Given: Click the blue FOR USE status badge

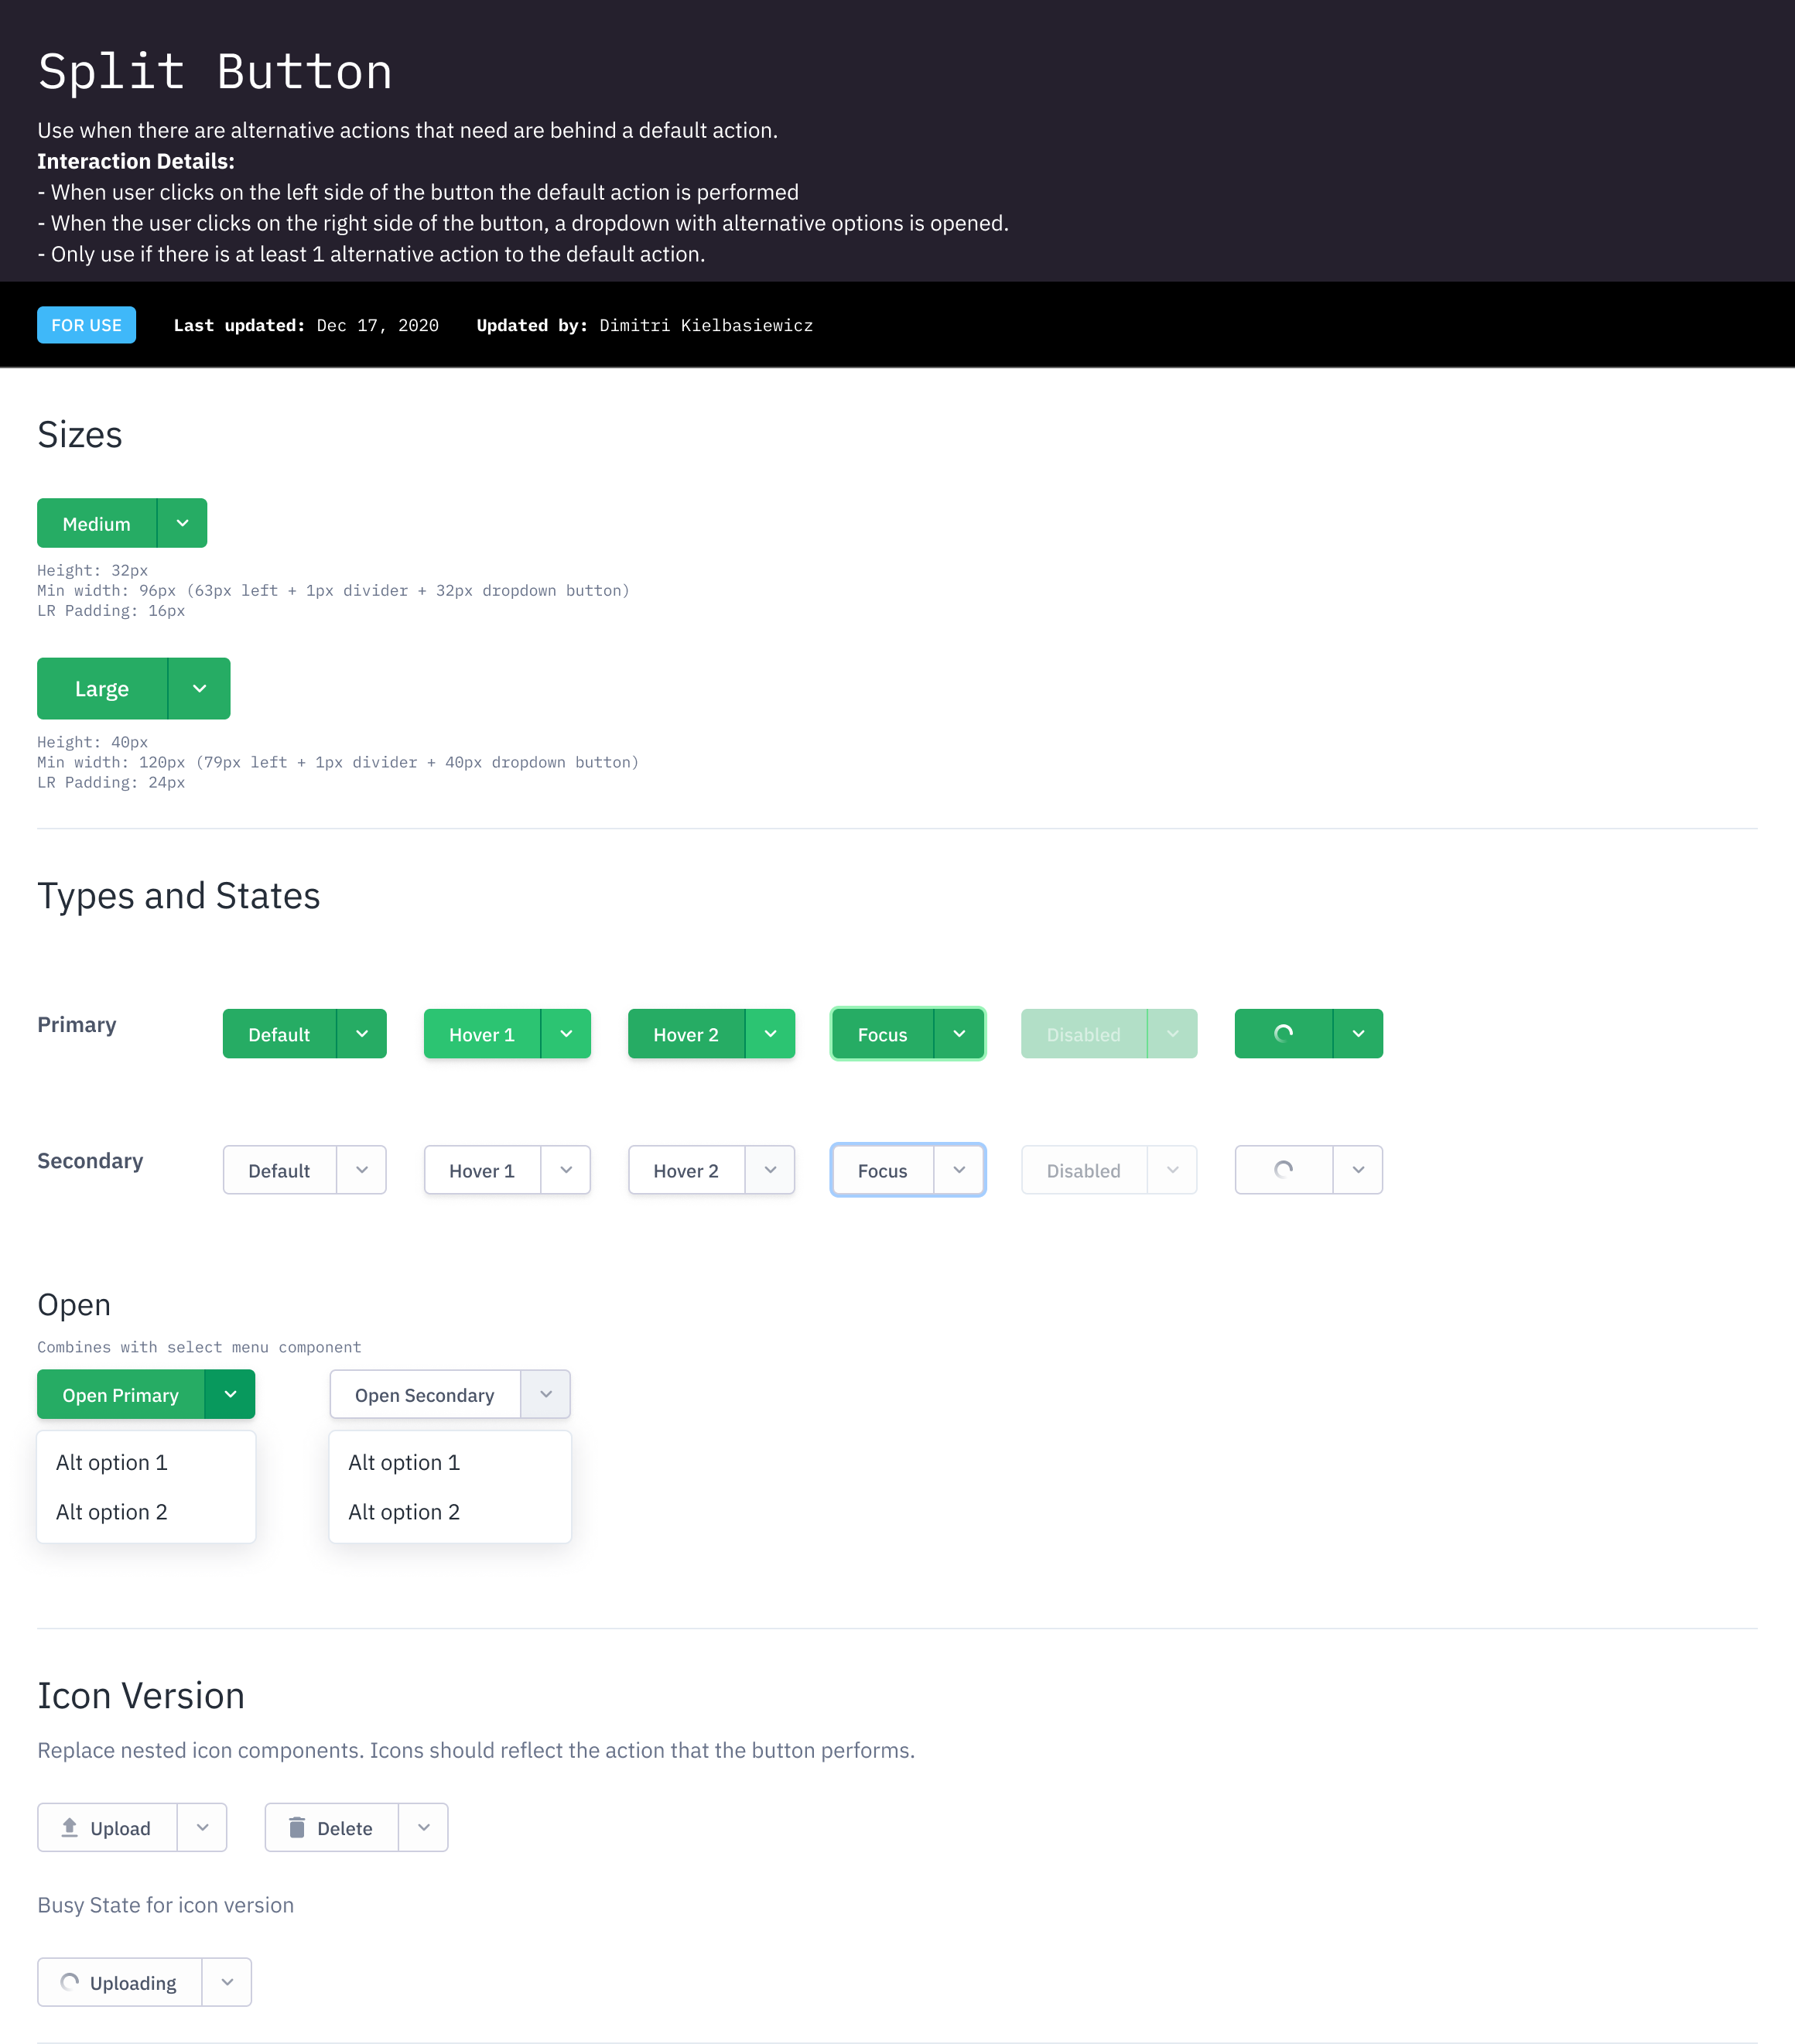Looking at the screenshot, I should tap(86, 325).
